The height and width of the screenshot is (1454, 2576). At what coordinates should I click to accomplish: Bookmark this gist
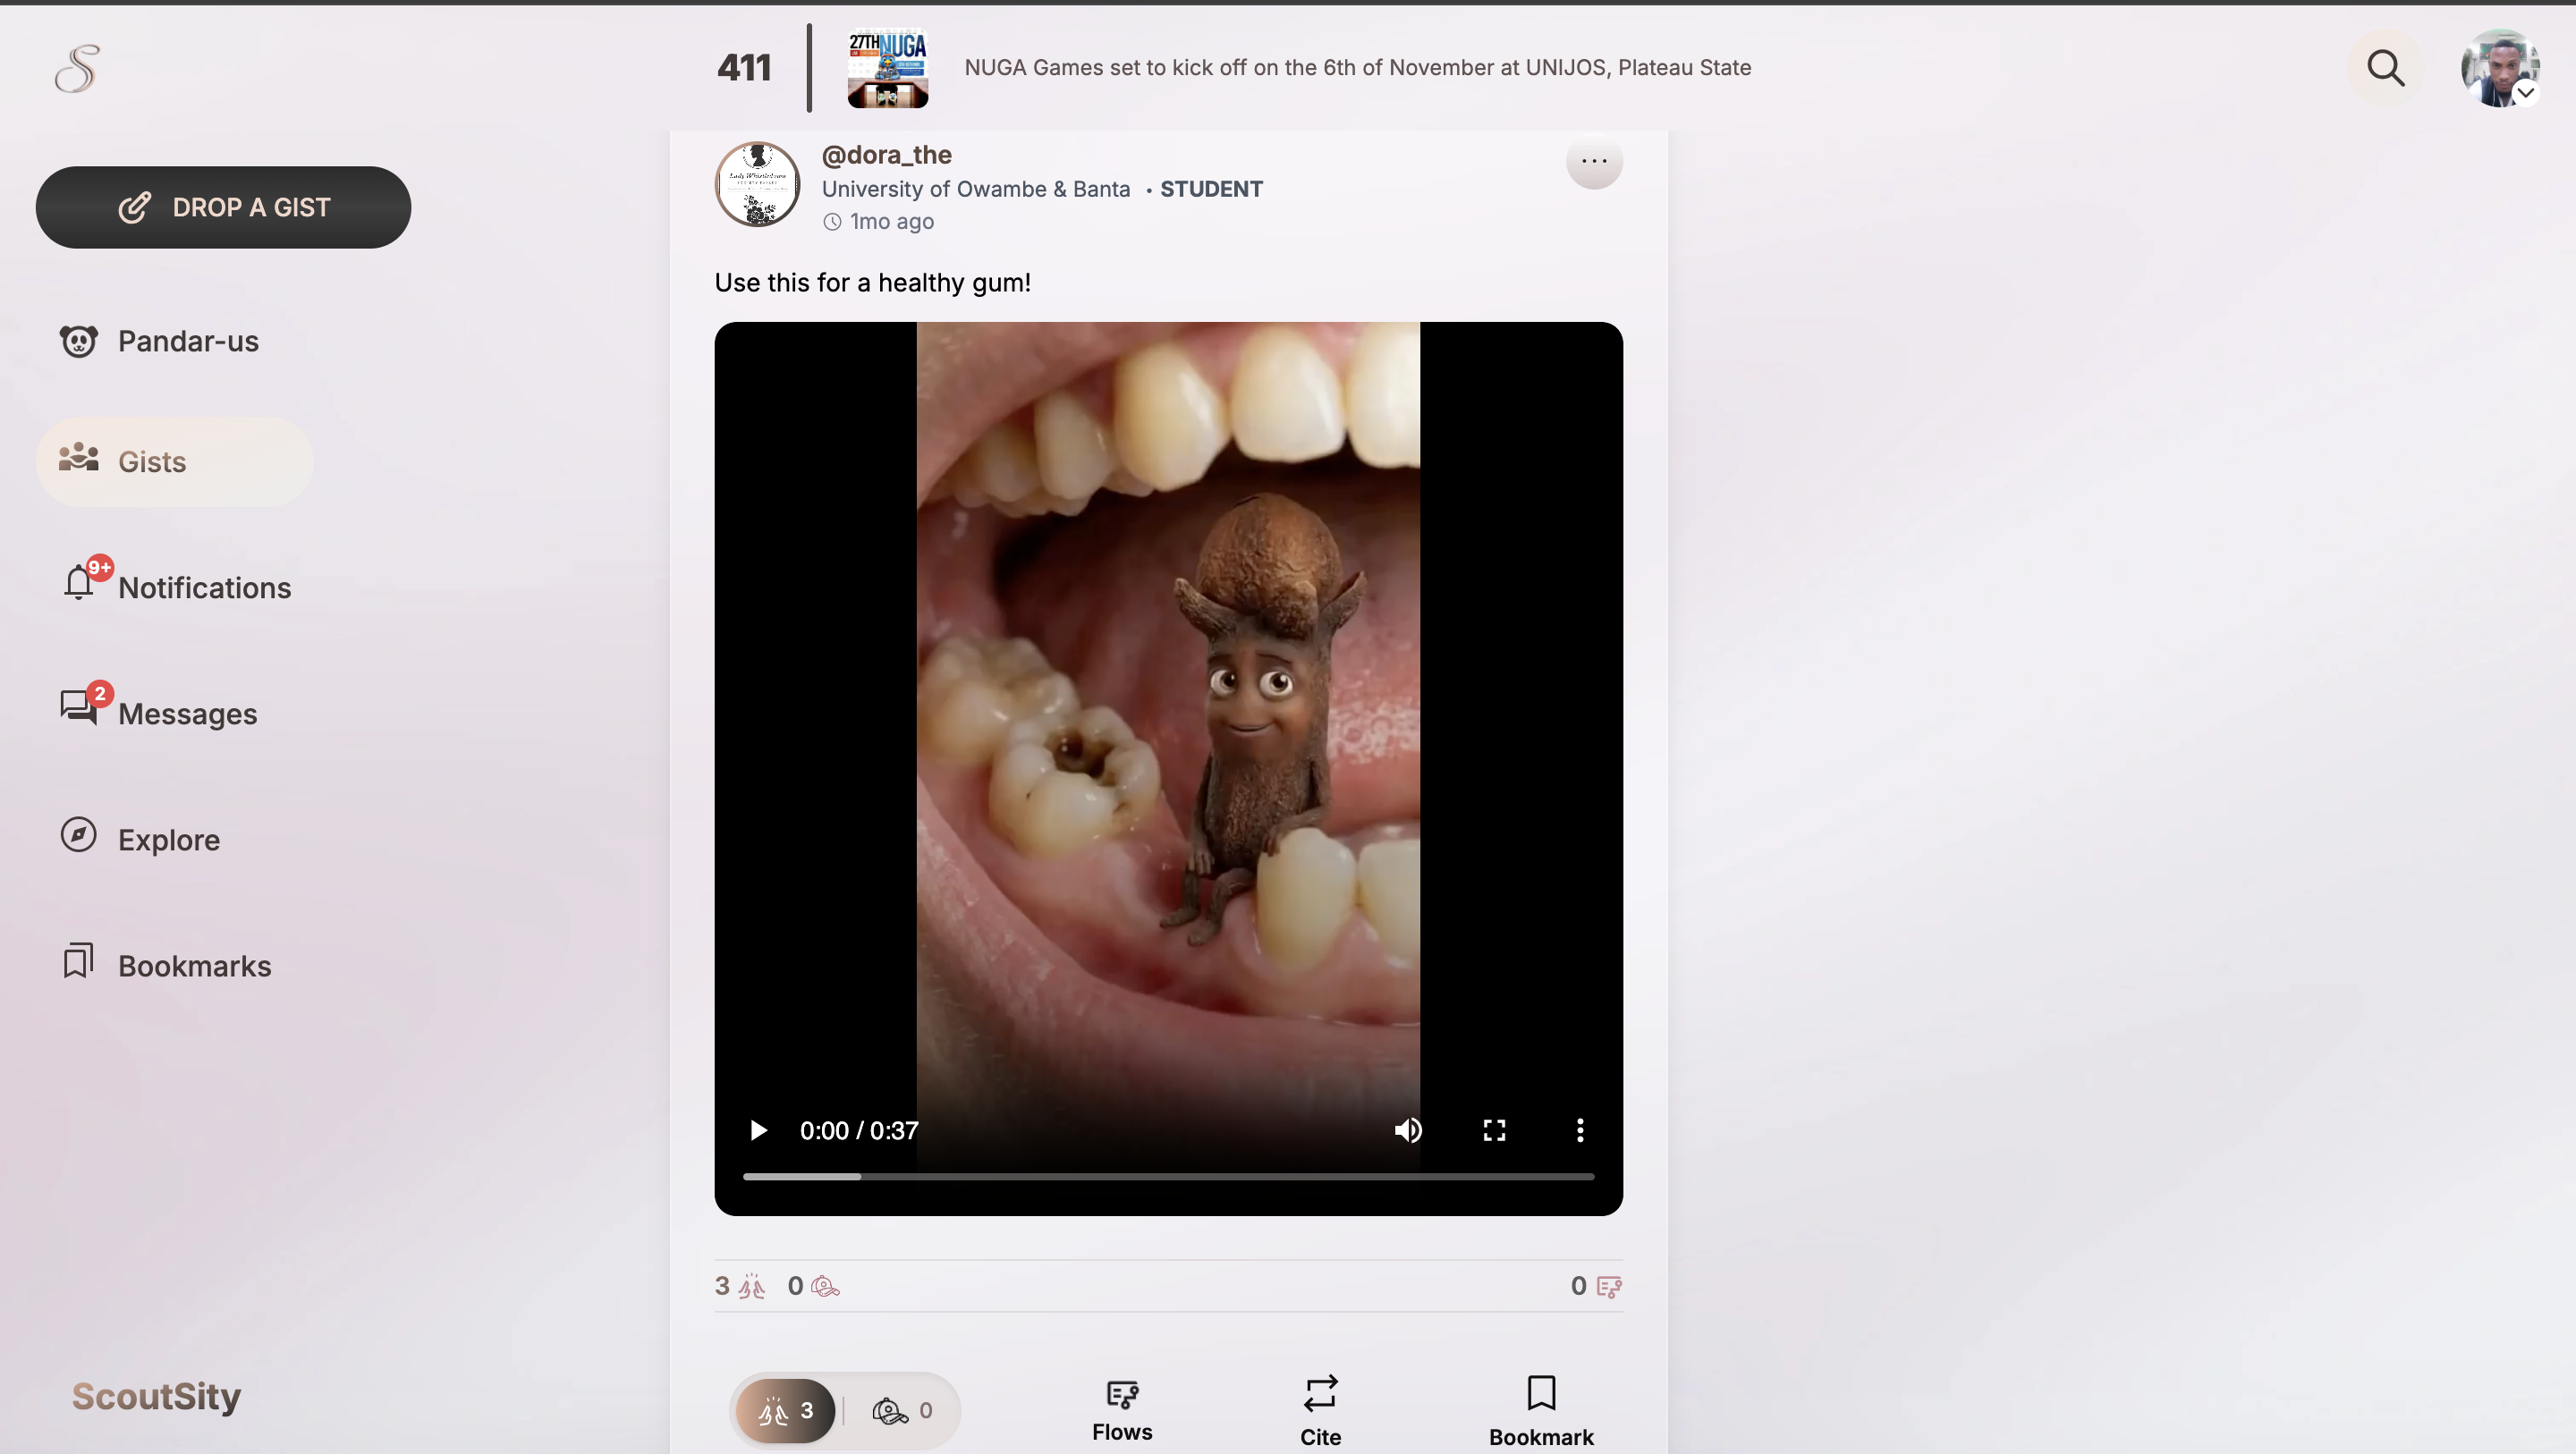pyautogui.click(x=1541, y=1411)
